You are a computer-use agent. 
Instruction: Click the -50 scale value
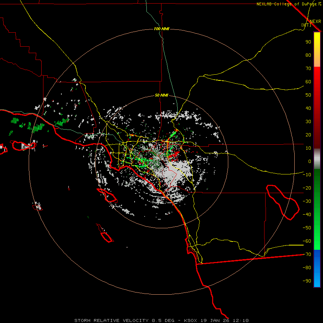307,228
